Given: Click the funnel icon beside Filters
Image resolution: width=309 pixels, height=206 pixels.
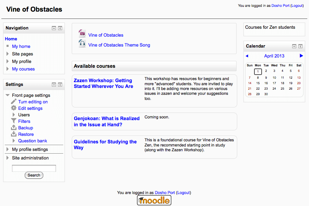Looking at the screenshot, I should [14, 121].
